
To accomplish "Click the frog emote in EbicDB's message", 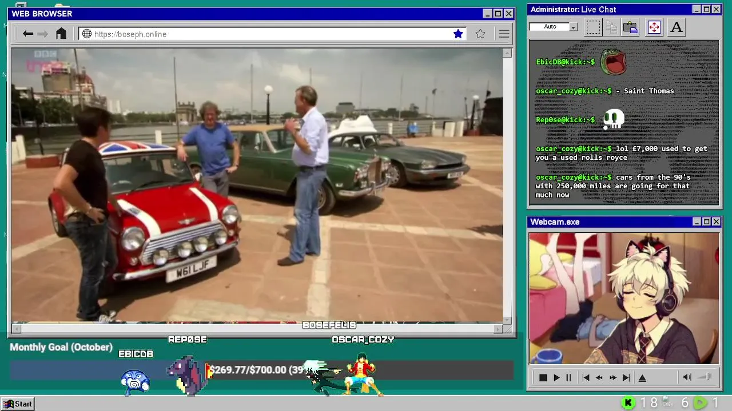I will [612, 62].
